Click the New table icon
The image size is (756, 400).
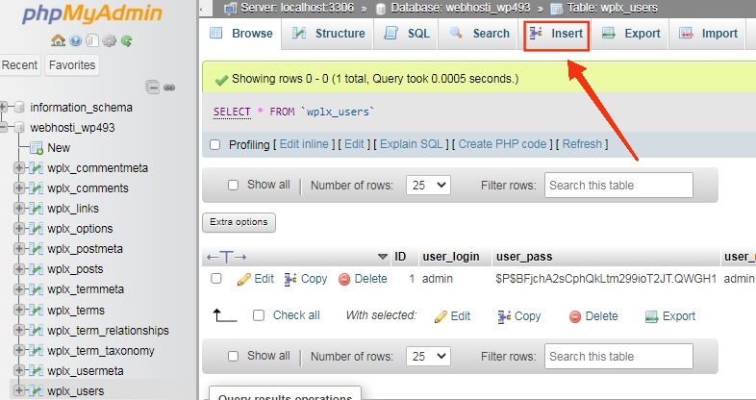pos(37,147)
